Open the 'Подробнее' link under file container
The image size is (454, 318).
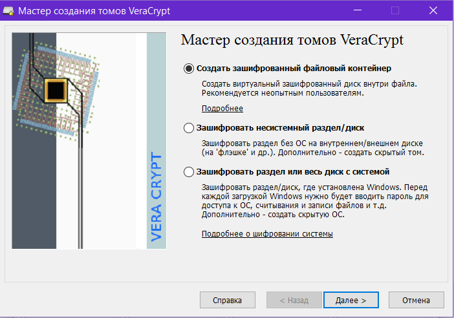222,109
